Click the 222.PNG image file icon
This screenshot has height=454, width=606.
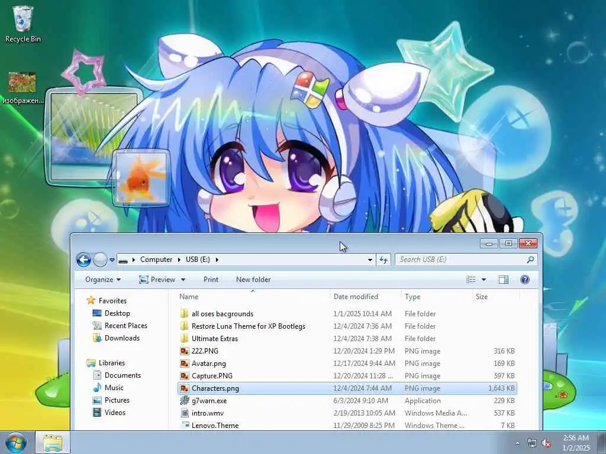[x=185, y=351]
